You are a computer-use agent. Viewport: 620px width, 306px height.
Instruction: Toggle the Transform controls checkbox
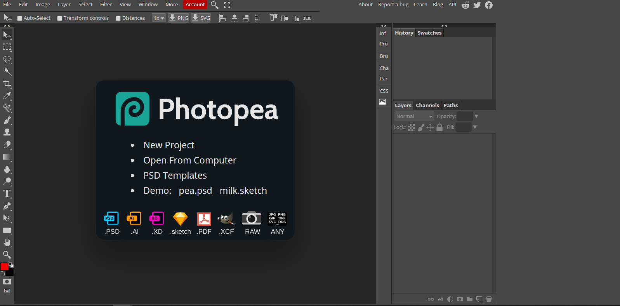point(59,18)
